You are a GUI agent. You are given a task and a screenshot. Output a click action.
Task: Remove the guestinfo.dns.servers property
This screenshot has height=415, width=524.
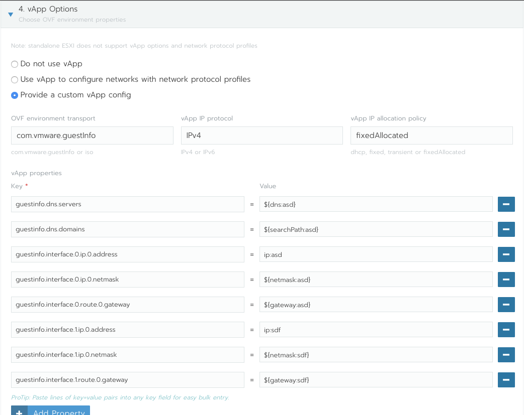[506, 204]
